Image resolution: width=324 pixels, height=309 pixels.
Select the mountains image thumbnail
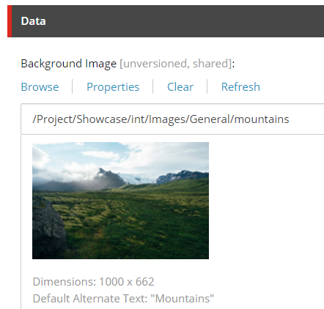(120, 201)
